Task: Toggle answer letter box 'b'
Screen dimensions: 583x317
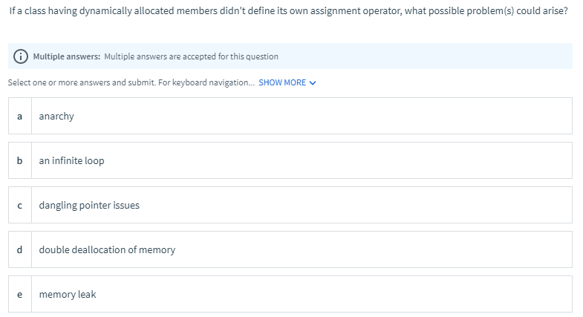Action: [x=20, y=161]
